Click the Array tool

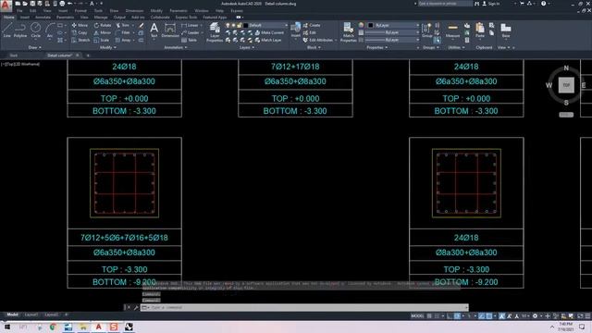click(x=123, y=40)
